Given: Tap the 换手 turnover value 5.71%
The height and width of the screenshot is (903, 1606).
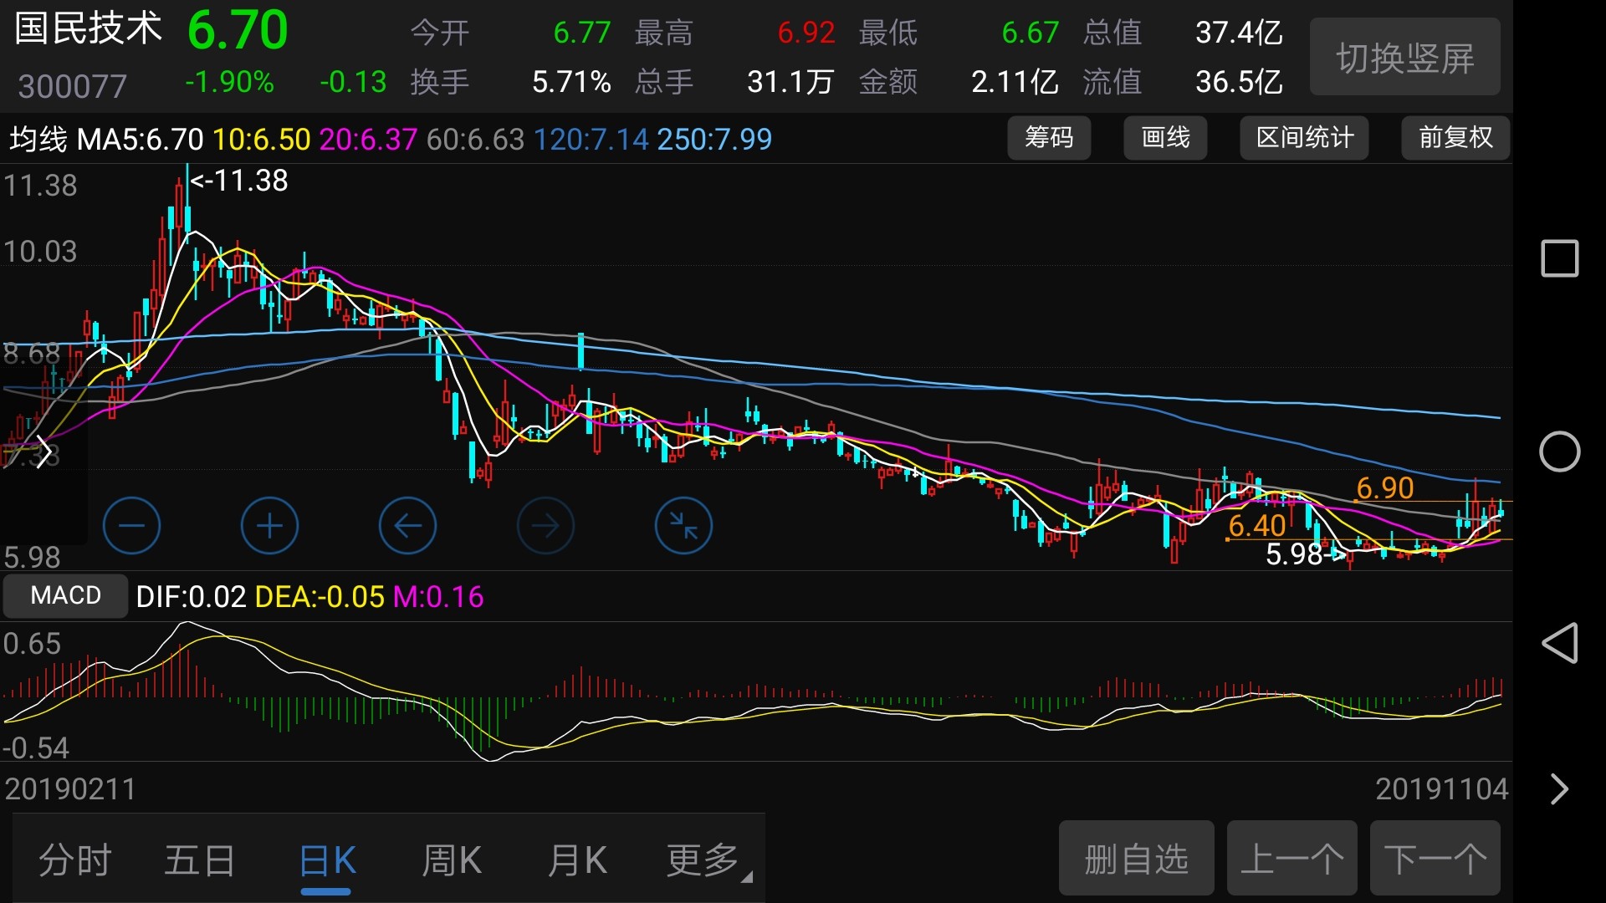Looking at the screenshot, I should (571, 82).
